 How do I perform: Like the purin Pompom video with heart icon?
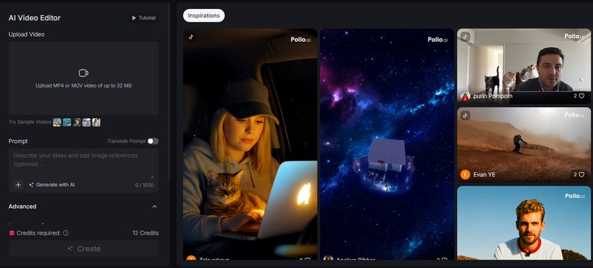tap(582, 96)
